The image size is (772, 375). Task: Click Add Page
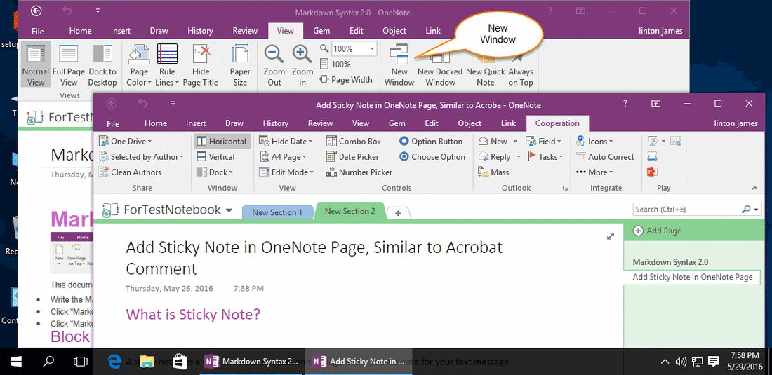tap(658, 231)
